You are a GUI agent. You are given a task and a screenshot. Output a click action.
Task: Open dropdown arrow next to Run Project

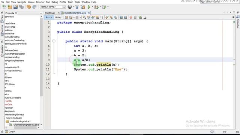[92, 7]
